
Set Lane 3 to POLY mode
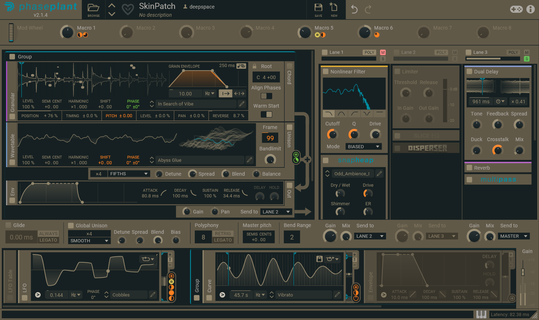pos(513,52)
